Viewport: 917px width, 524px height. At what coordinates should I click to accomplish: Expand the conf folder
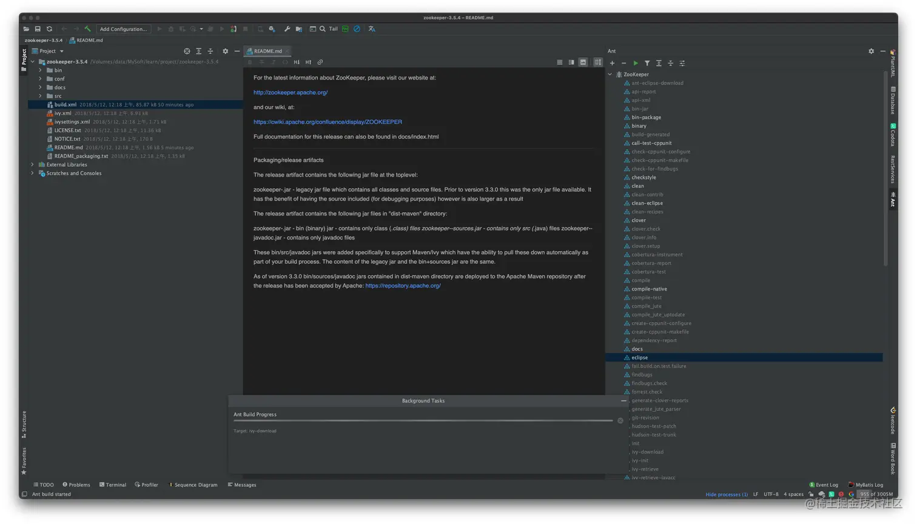(x=41, y=79)
